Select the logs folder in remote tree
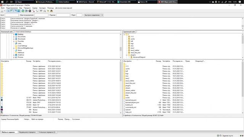The width and height of the screenshot is (244, 137). coord(132,43)
